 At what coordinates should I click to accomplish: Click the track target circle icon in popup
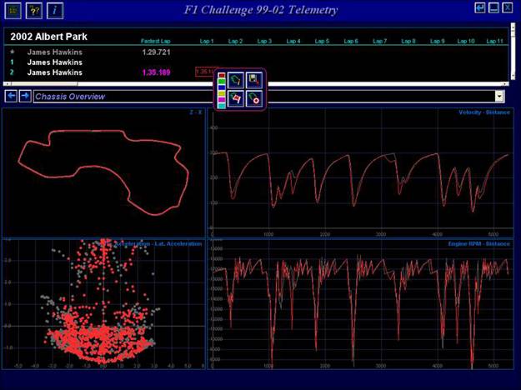[253, 99]
